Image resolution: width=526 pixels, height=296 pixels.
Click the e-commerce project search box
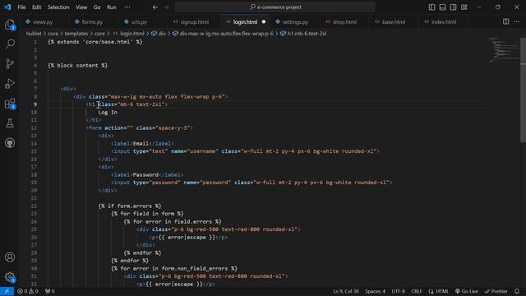point(275,7)
